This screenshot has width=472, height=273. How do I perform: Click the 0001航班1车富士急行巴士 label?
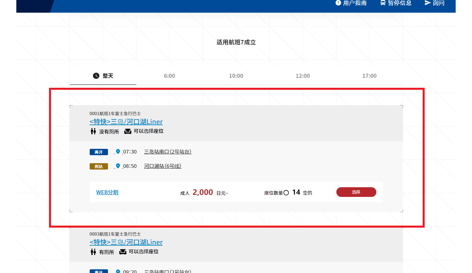tap(115, 113)
